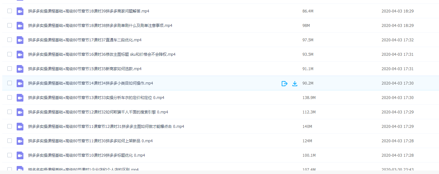
Task: Open 课时32如何欺骗千人千面的搜索引擎 file name
Action: coord(98,112)
